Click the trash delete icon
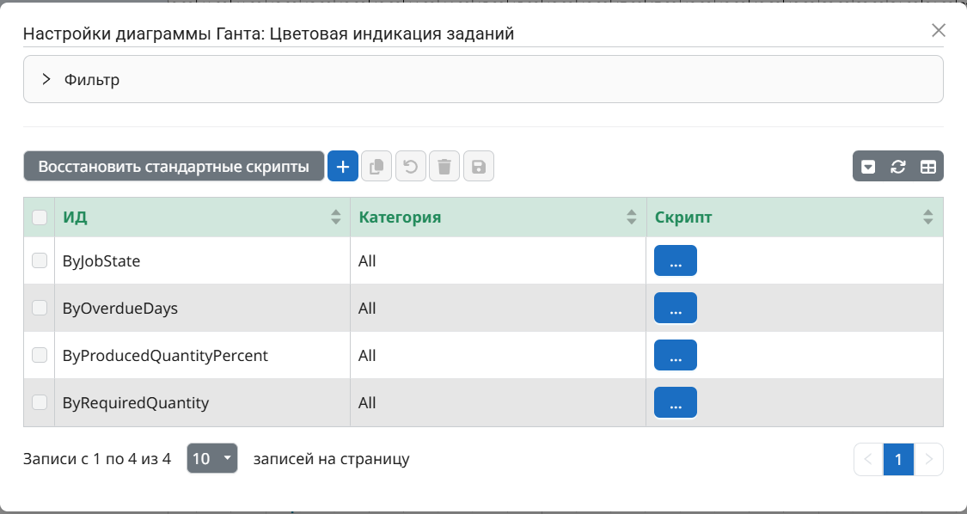967x514 pixels. 444,167
